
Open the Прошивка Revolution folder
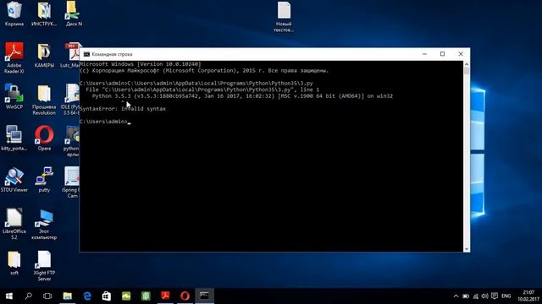tap(44, 100)
